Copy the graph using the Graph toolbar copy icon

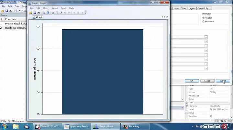coord(44,13)
